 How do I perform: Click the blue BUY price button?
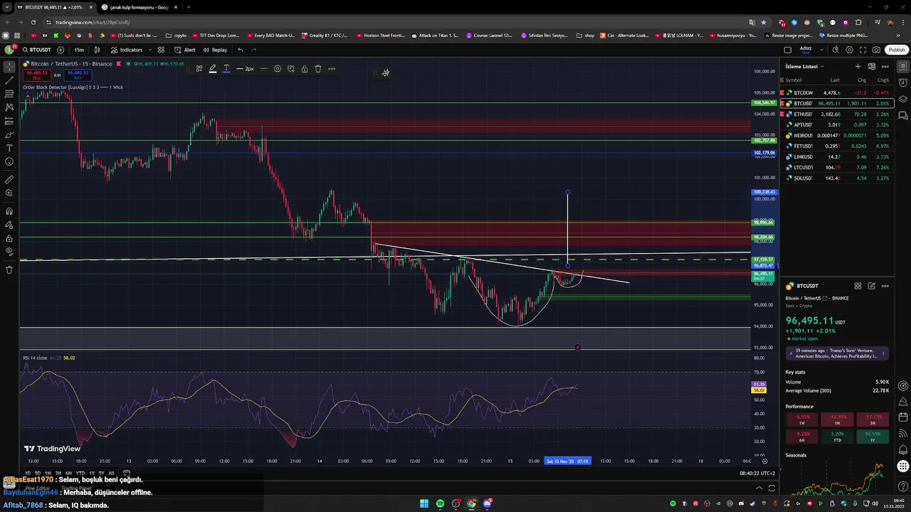pyautogui.click(x=78, y=75)
